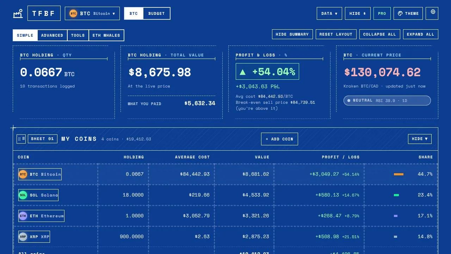The height and width of the screenshot is (254, 451).
Task: Click the Sheet 01 label button
Action: tap(42, 139)
